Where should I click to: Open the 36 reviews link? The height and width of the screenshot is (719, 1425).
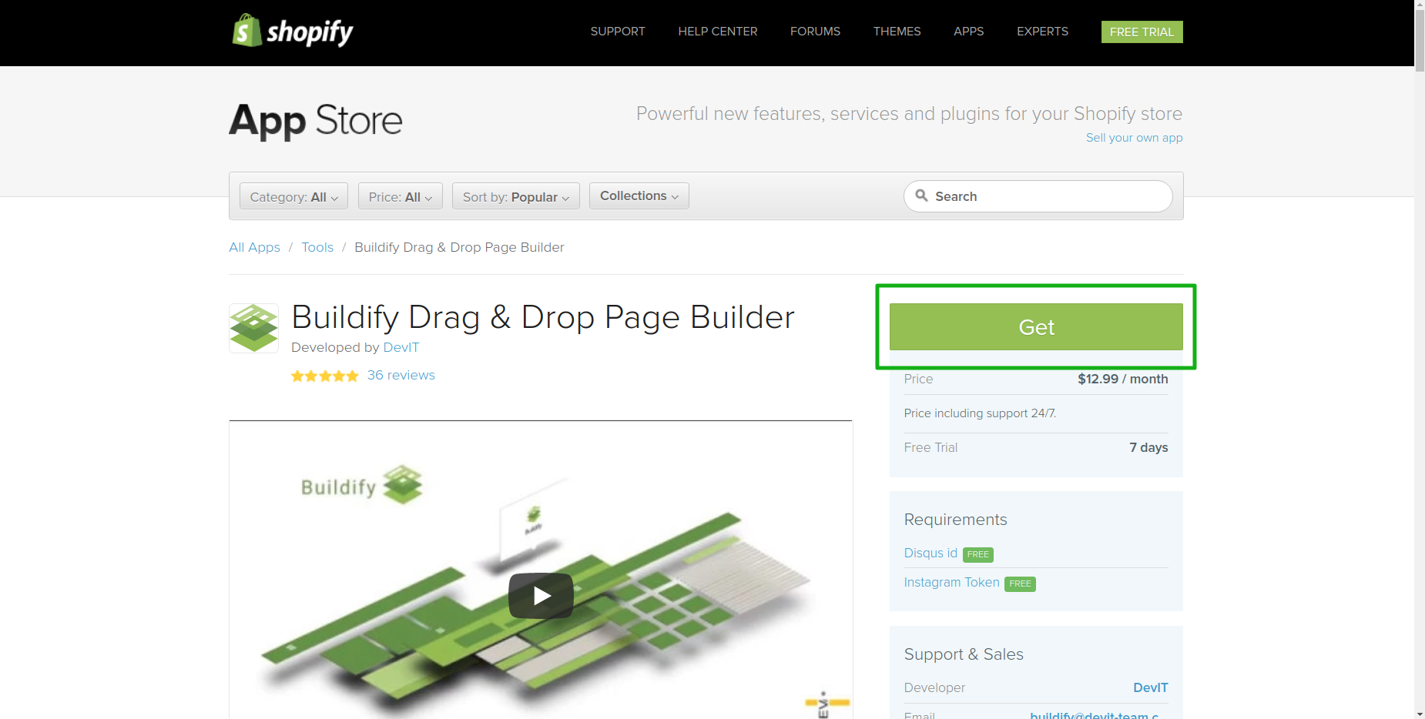(x=401, y=375)
